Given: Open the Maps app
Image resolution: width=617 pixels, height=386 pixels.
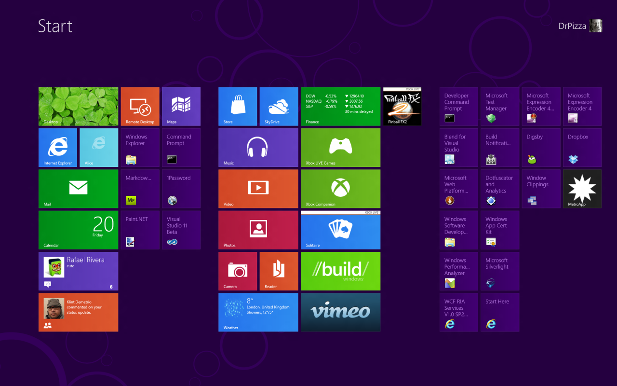Looking at the screenshot, I should click(181, 106).
